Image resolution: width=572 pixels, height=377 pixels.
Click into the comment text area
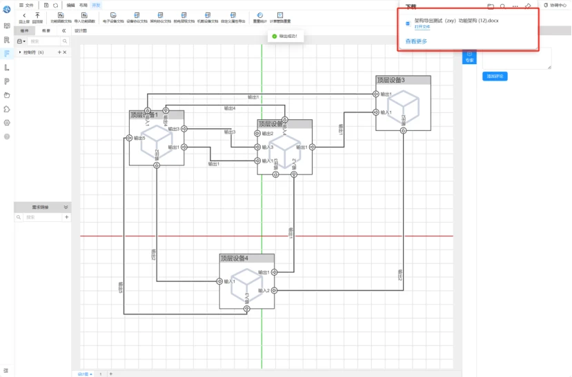click(x=517, y=58)
